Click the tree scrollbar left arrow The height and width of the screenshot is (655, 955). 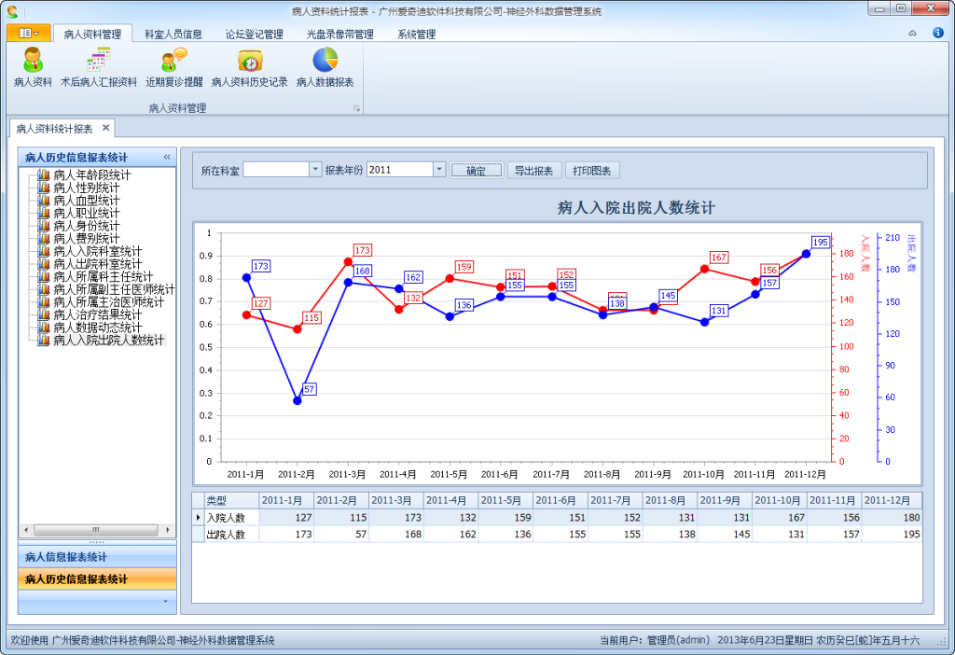coord(25,530)
